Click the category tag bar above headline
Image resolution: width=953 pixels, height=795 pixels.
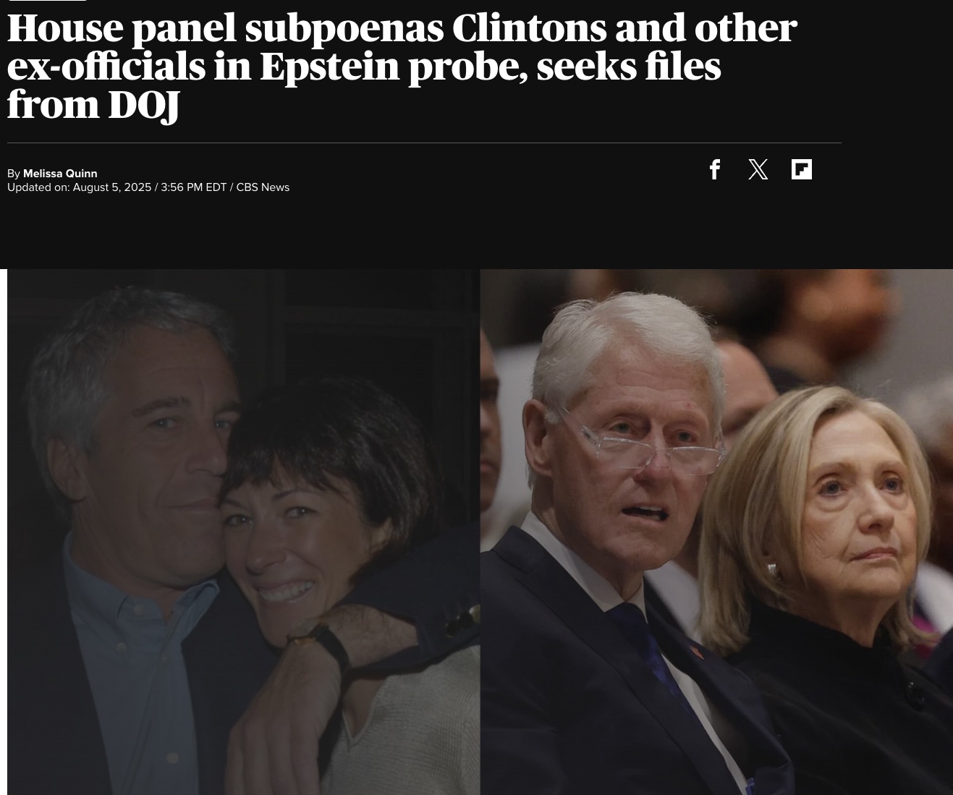(x=46, y=1)
